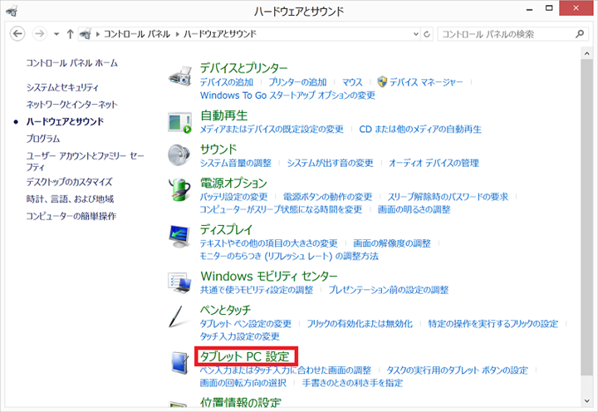Click the 自動再生 AutoPlay icon

point(179,122)
